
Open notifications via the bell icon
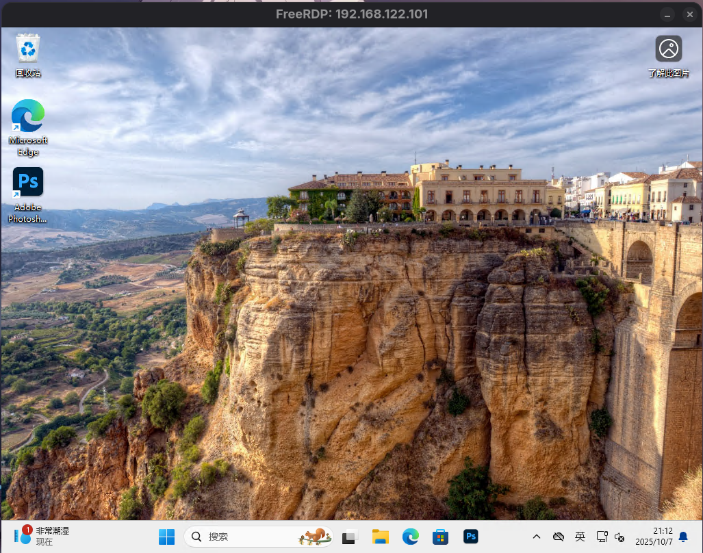[x=682, y=537]
